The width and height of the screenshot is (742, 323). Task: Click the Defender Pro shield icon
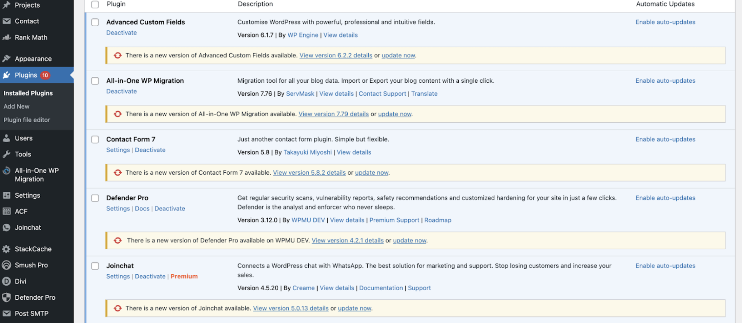click(6, 297)
